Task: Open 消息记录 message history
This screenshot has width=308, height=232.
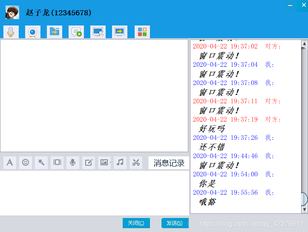Action: click(x=169, y=163)
